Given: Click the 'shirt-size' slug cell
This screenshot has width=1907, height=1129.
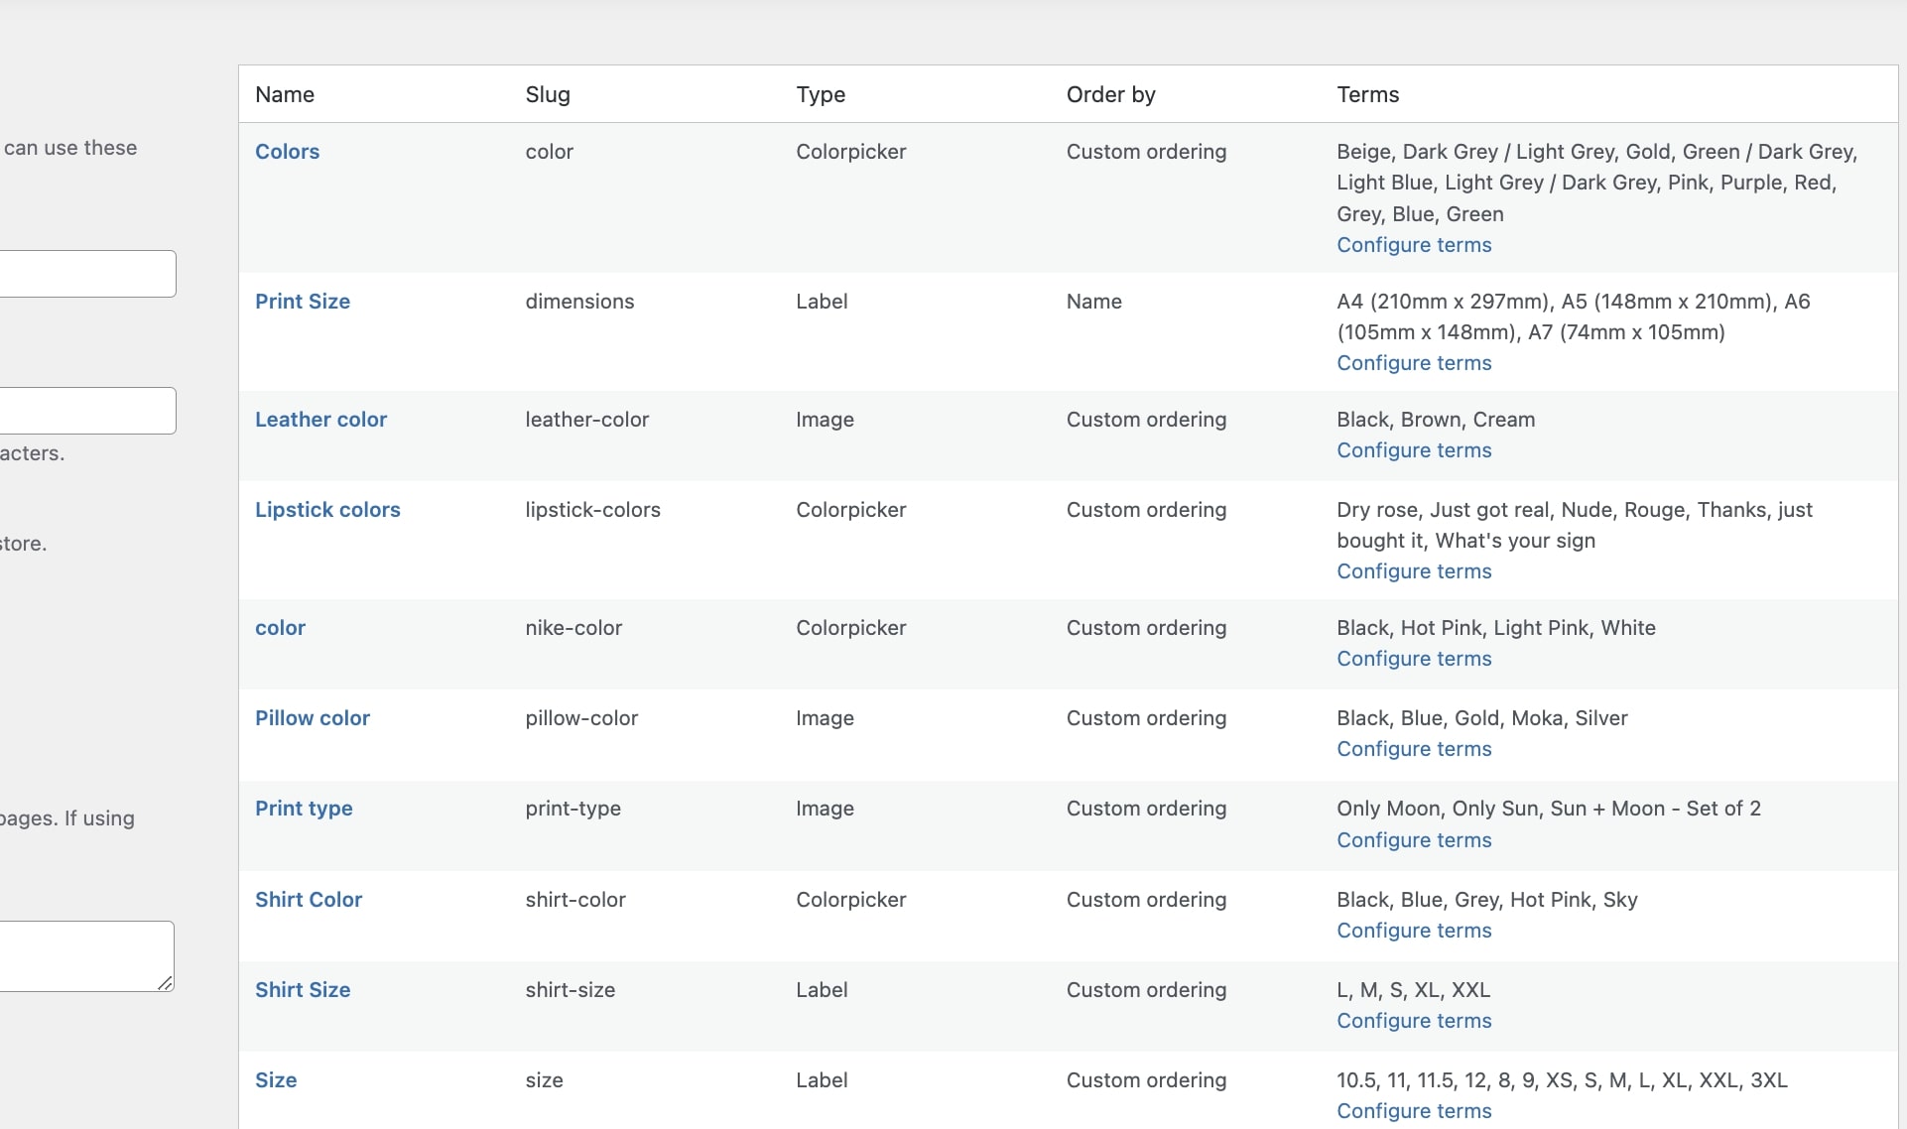Looking at the screenshot, I should (x=570, y=990).
